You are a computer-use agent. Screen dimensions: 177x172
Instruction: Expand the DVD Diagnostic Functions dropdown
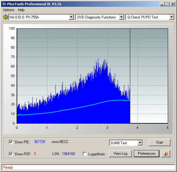click(122, 17)
